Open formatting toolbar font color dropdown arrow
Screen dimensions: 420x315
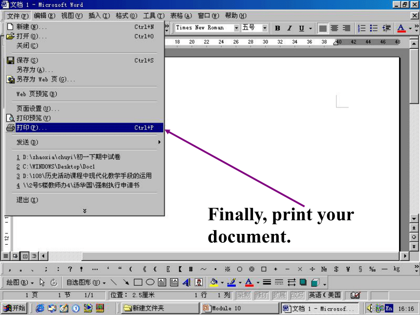(x=410, y=28)
